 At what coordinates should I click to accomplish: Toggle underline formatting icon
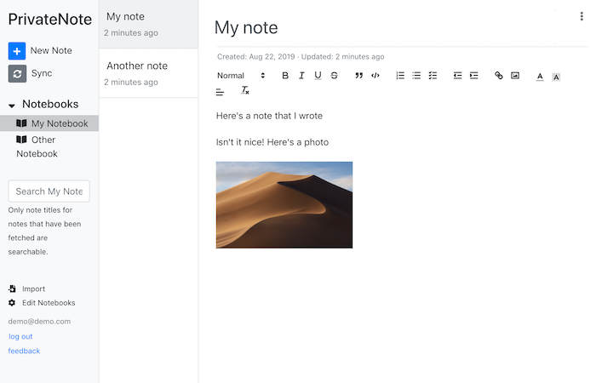318,76
